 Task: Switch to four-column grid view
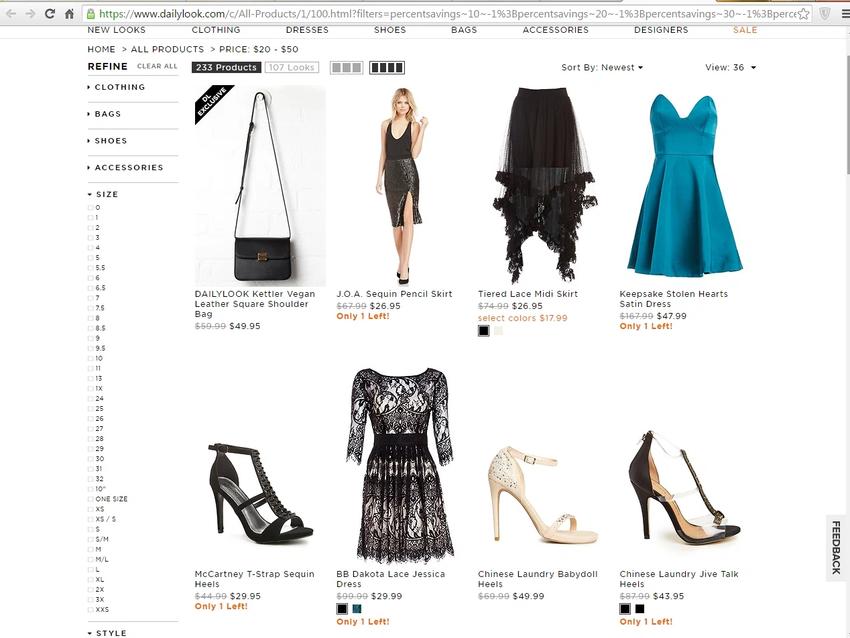click(x=387, y=68)
